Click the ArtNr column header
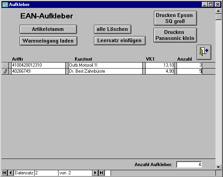The image size is (223, 177). click(x=17, y=59)
